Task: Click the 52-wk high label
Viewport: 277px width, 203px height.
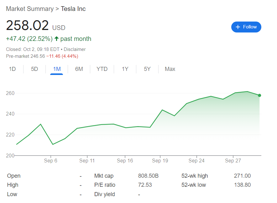Action: point(195,176)
